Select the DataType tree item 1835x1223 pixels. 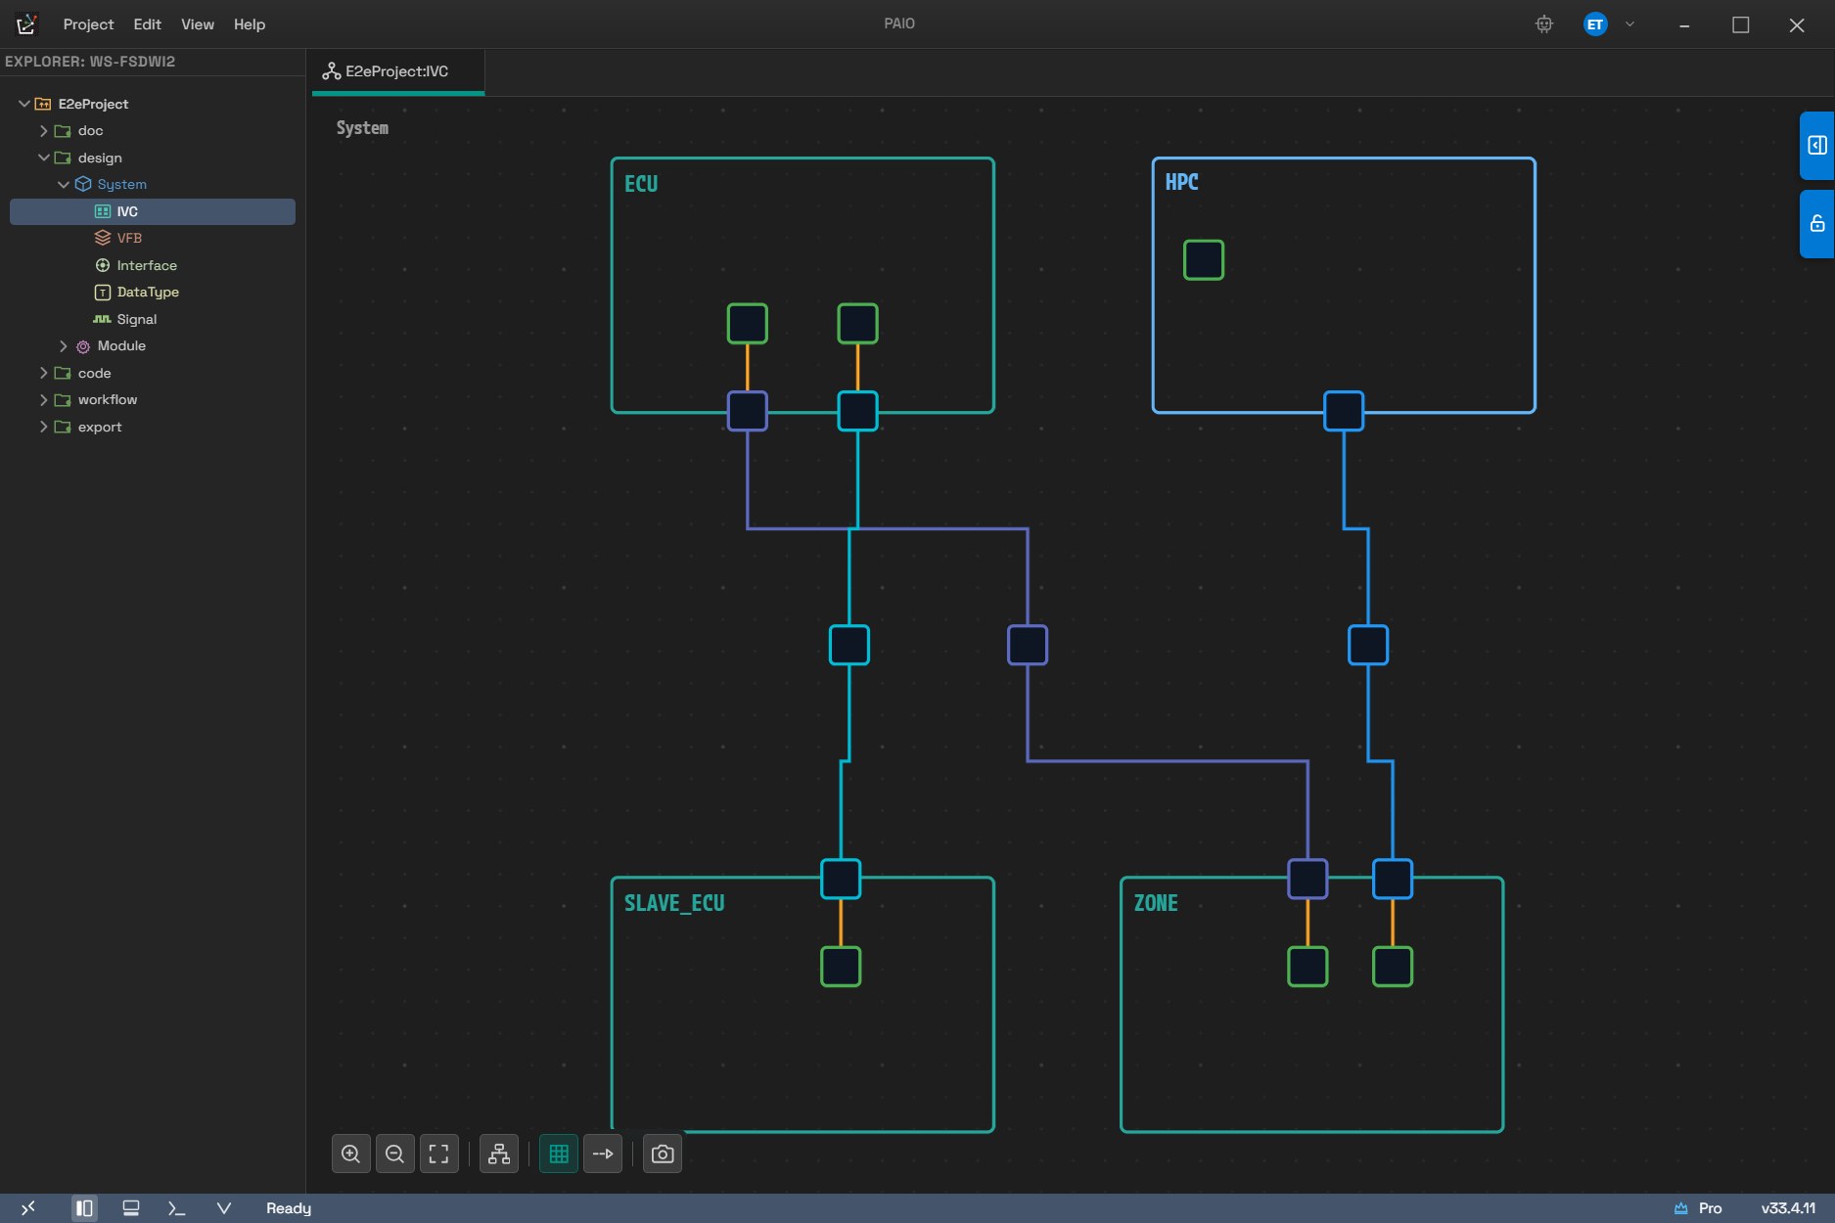148,292
